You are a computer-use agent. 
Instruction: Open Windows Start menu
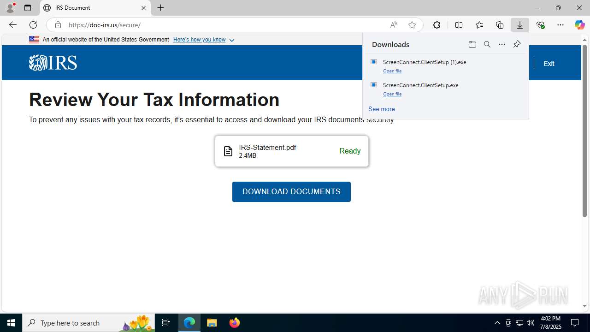[x=11, y=323]
